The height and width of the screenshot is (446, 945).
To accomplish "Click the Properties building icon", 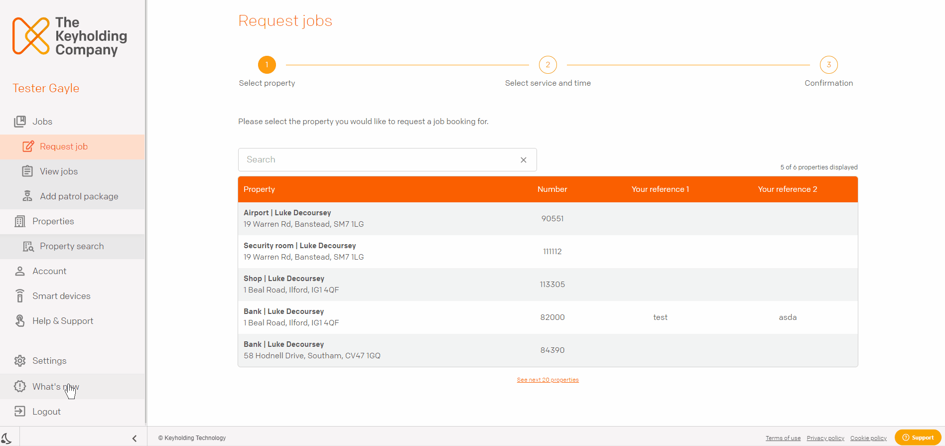I will point(20,221).
